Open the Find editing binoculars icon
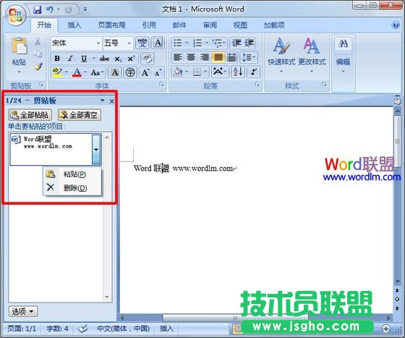This screenshot has width=405, height=338. point(343,43)
